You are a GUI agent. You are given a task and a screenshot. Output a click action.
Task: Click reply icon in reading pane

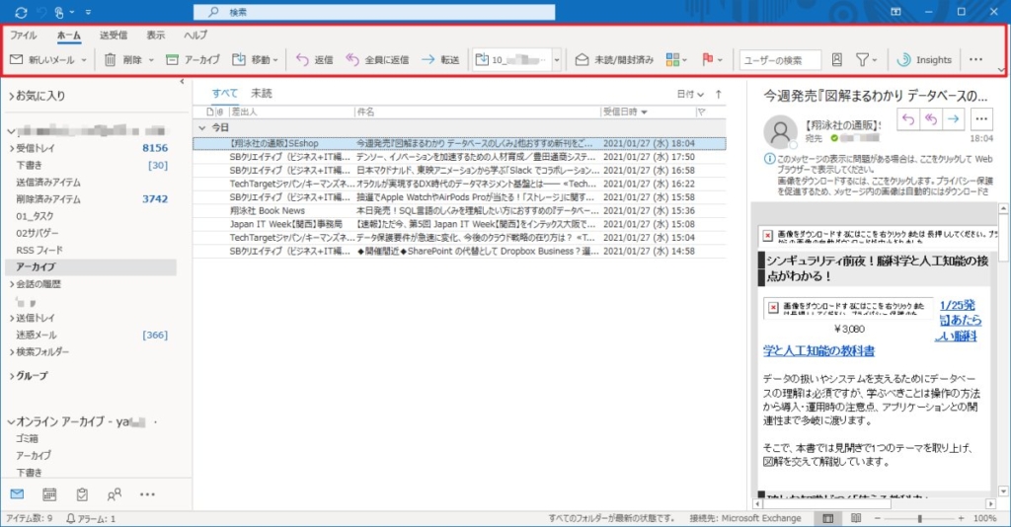pos(908,119)
